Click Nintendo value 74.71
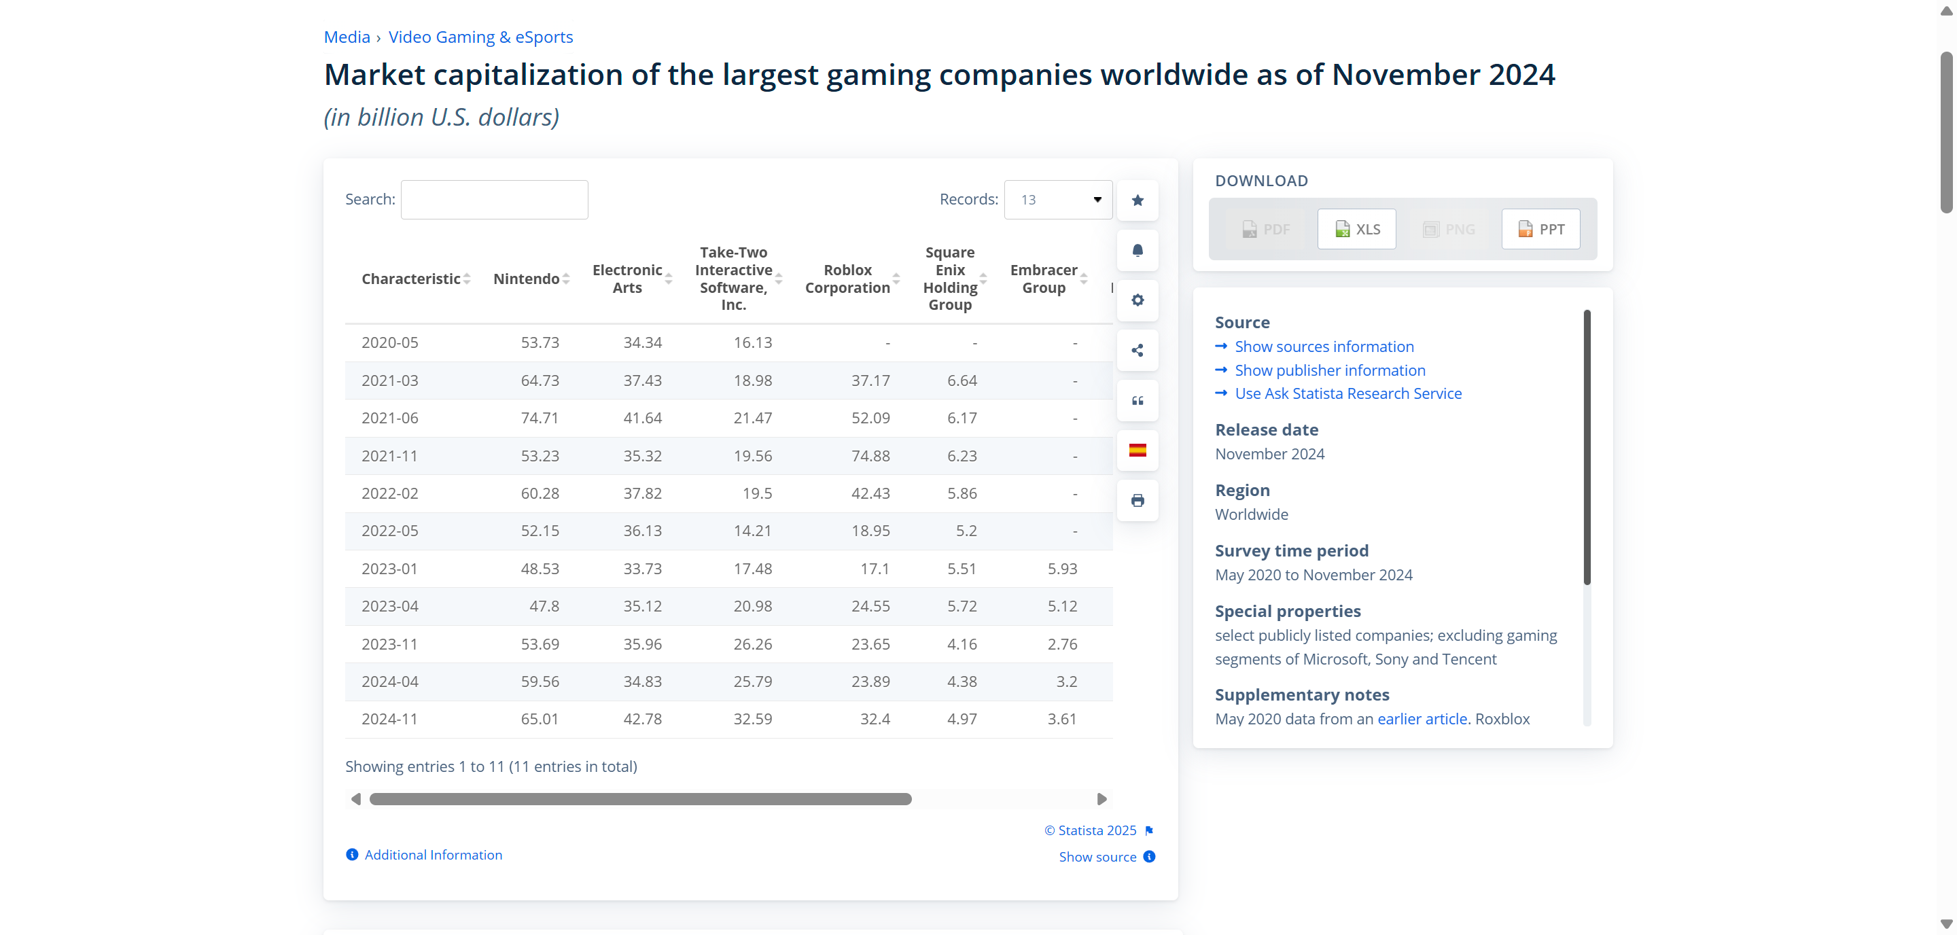This screenshot has height=935, width=1957. click(x=540, y=418)
